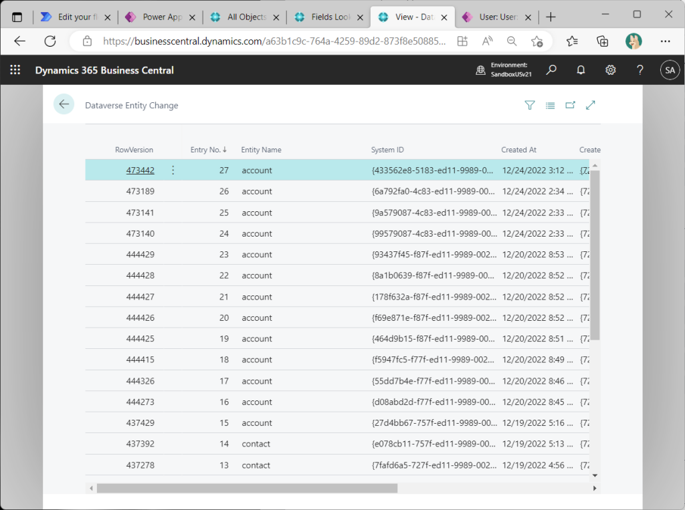This screenshot has height=510, width=685.
Task: Open the help question mark
Action: tap(640, 70)
